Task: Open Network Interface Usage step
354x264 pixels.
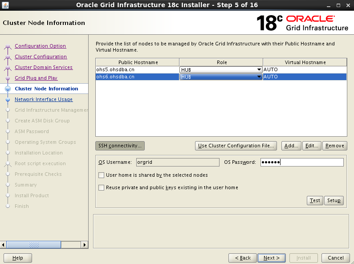Action: click(x=44, y=99)
